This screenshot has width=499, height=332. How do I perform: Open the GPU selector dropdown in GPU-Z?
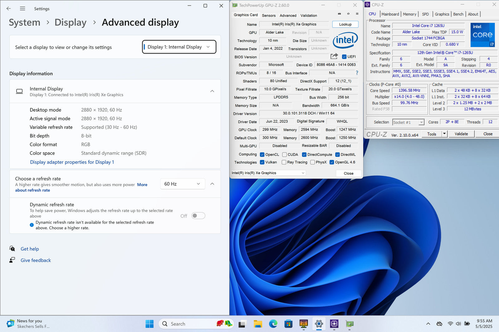coord(268,173)
